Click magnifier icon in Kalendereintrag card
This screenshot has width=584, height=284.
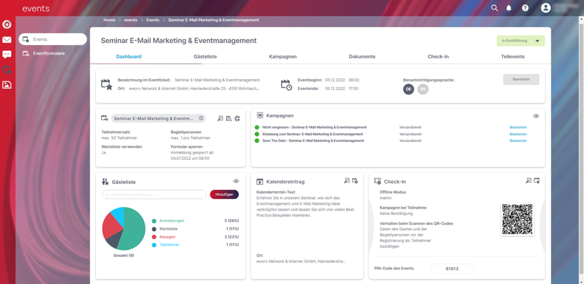pos(347,181)
